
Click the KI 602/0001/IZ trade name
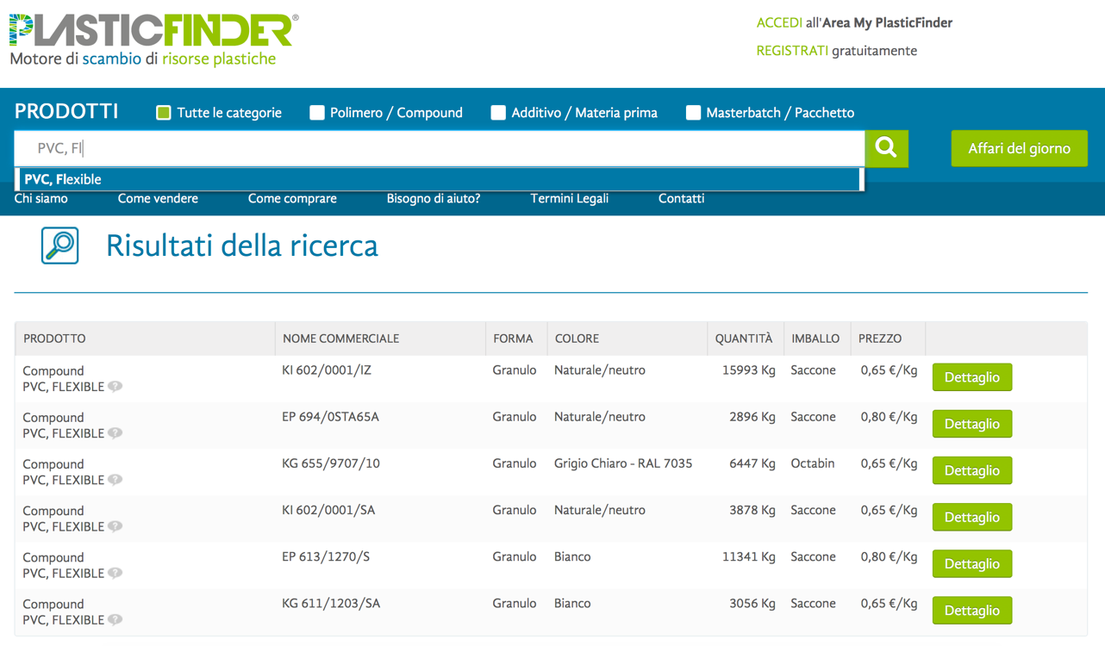point(327,370)
